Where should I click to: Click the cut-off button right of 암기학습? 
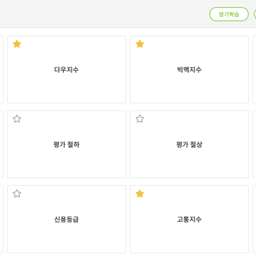pos(255,14)
